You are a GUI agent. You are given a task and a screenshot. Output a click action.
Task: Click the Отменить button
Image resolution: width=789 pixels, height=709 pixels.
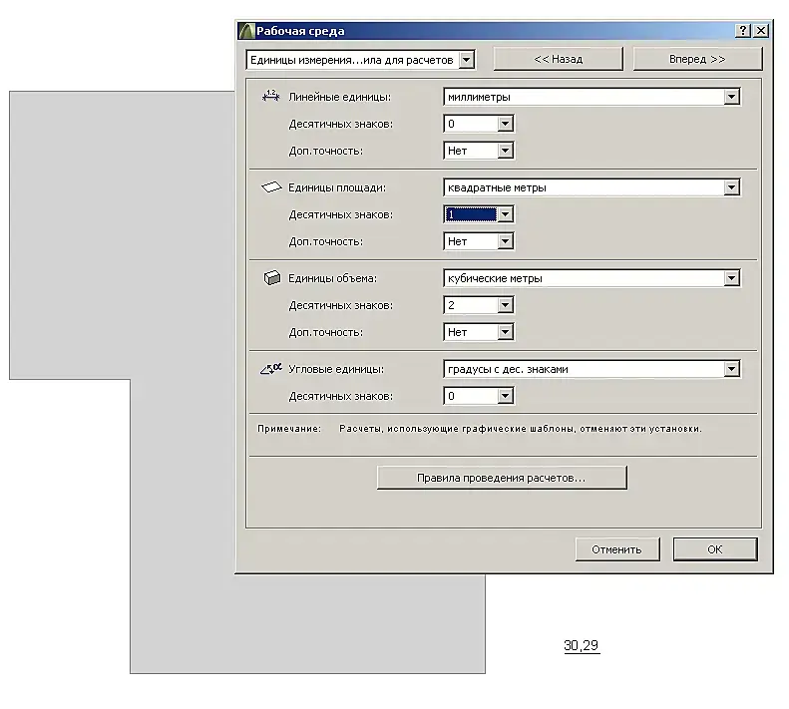(x=616, y=549)
